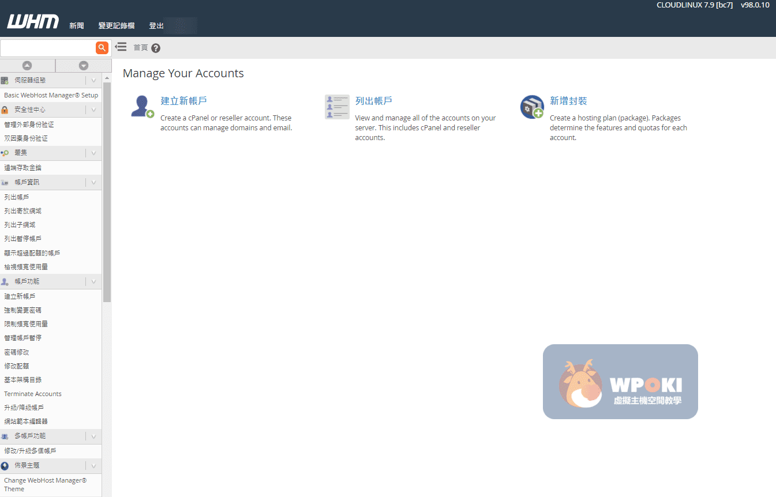Open the help question mark icon
Screen dimensions: 776x497
pos(156,48)
